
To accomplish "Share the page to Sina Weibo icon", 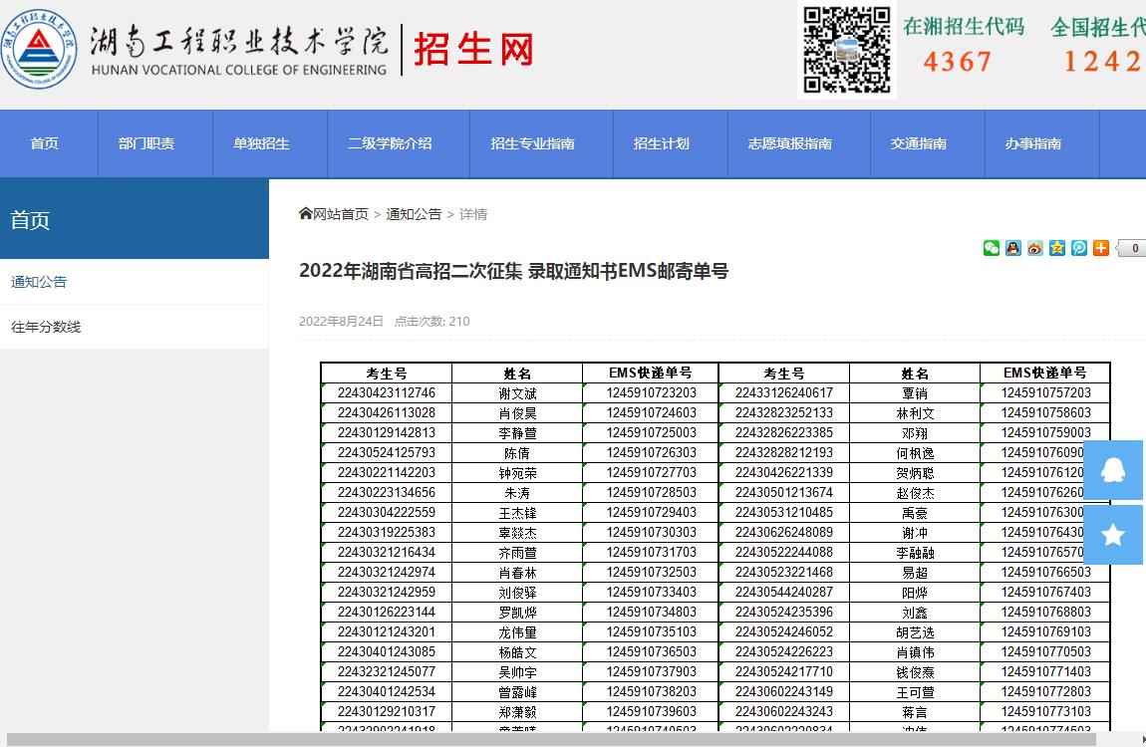I will (x=1035, y=248).
